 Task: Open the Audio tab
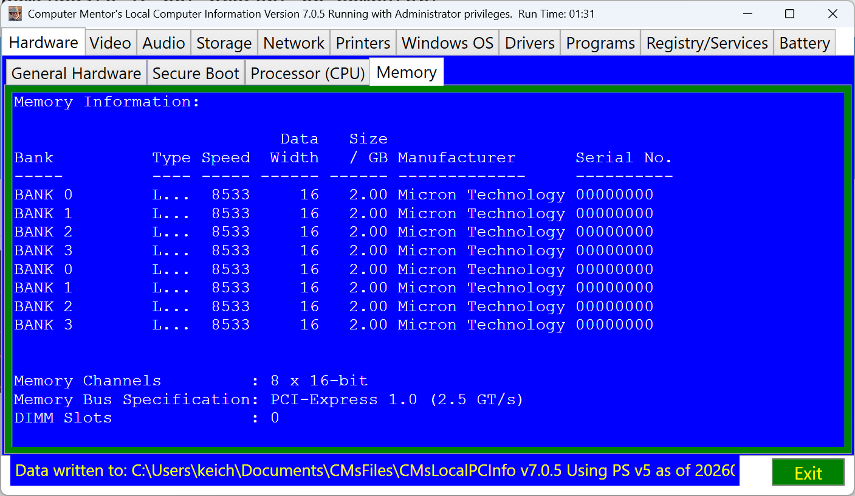click(163, 43)
